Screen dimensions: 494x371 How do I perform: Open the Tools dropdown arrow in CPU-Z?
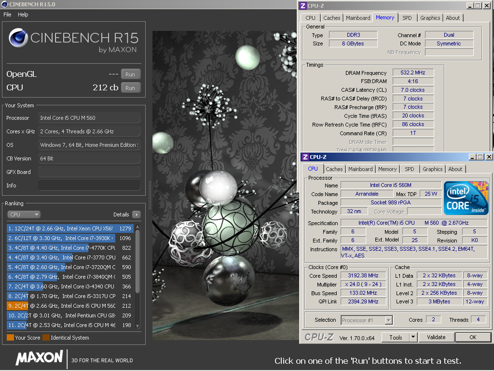click(413, 338)
